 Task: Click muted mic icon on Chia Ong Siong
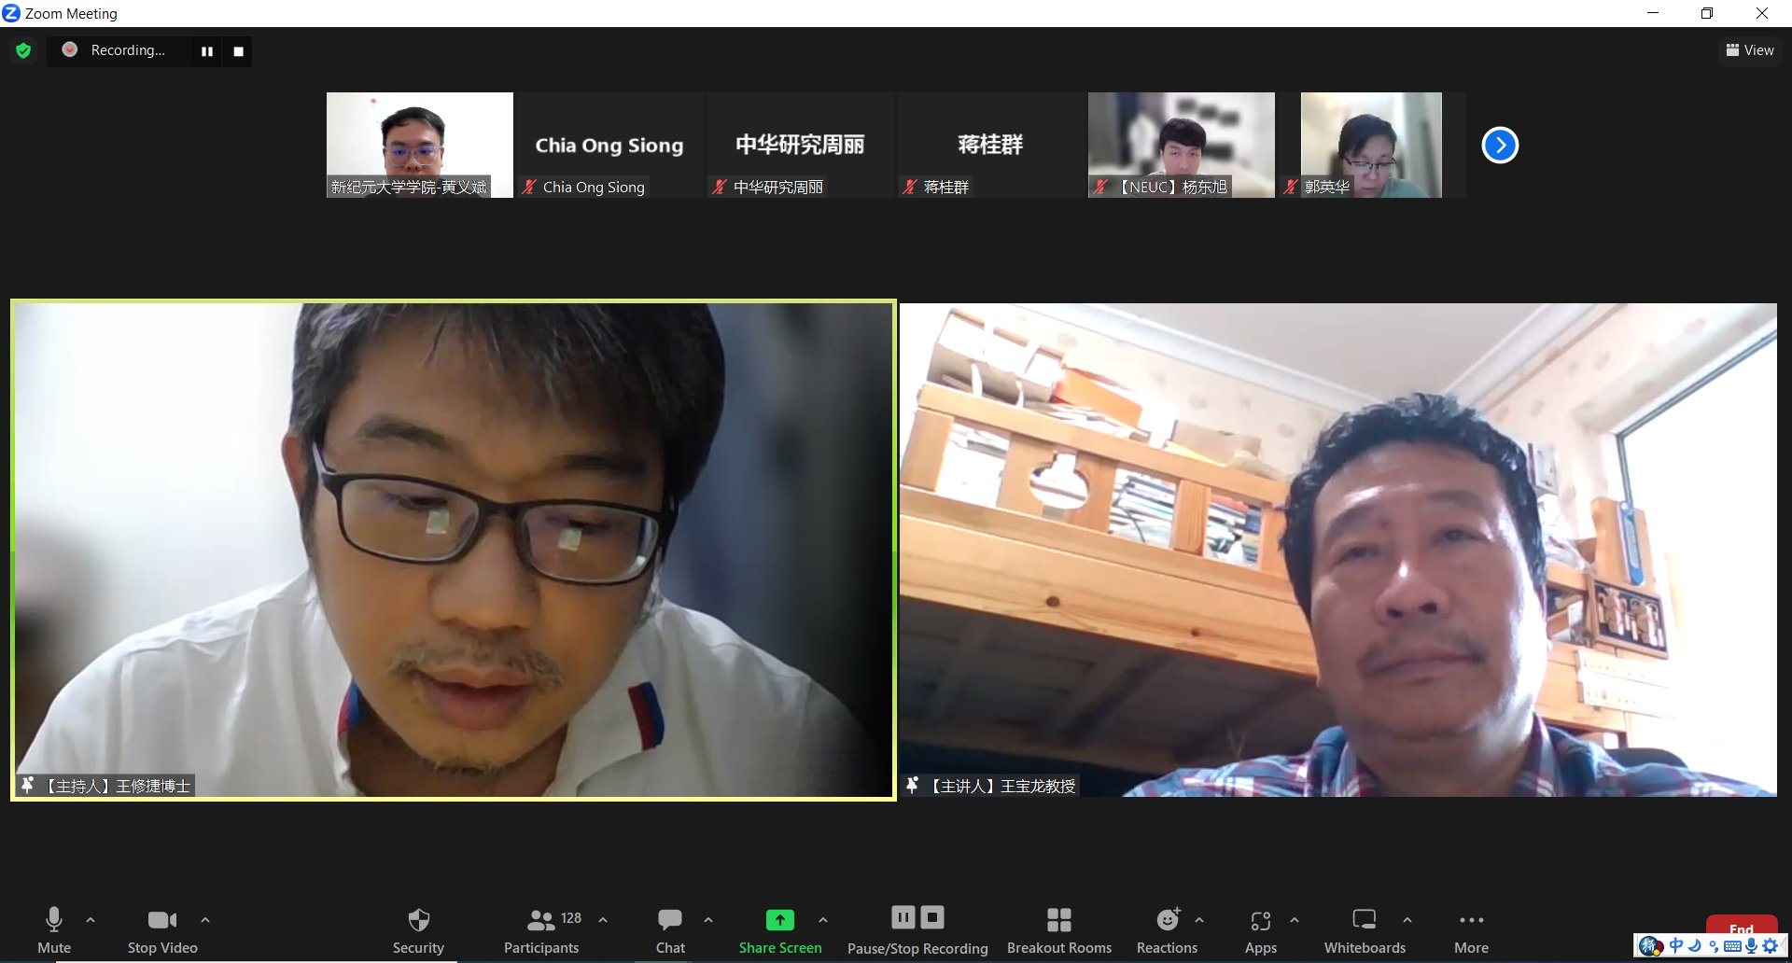(529, 187)
